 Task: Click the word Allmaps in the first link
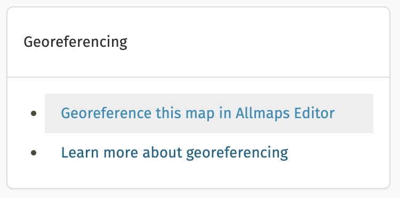(x=262, y=113)
